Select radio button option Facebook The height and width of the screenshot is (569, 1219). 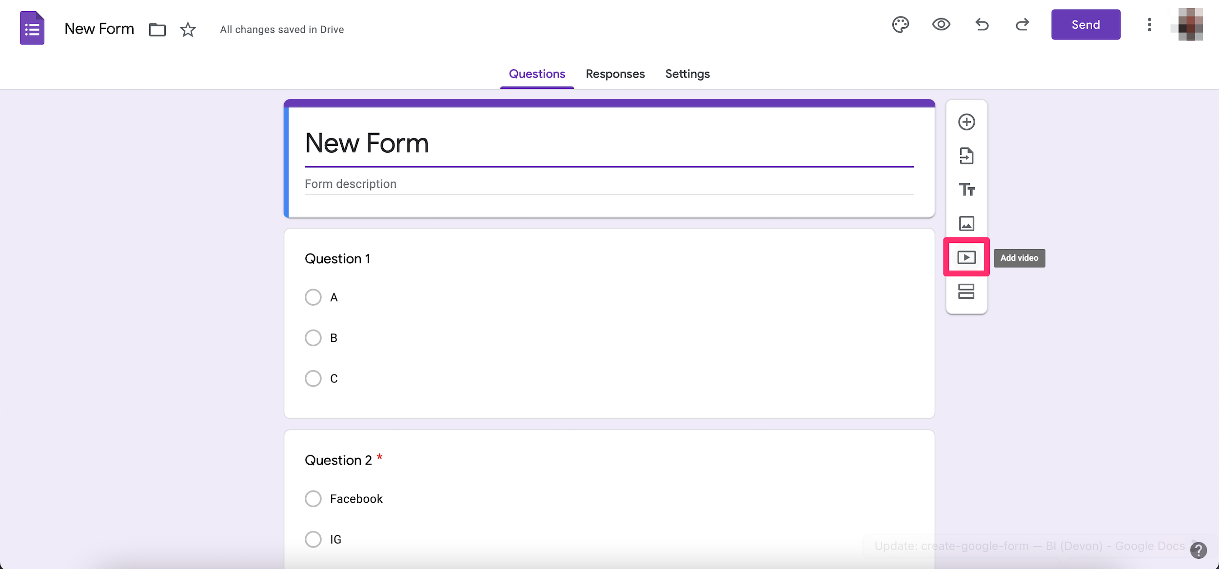(x=314, y=499)
